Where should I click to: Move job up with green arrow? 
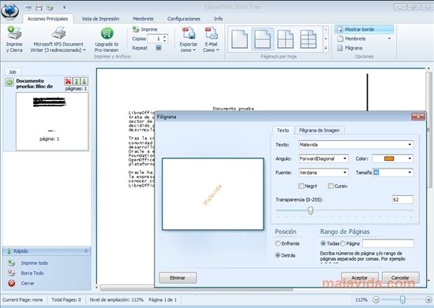(77, 81)
